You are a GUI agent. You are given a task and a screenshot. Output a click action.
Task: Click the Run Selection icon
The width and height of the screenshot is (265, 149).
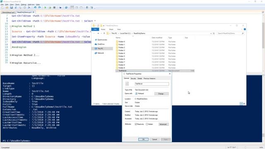50,7
